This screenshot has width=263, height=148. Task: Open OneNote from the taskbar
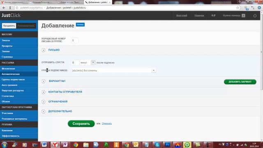coord(65,145)
